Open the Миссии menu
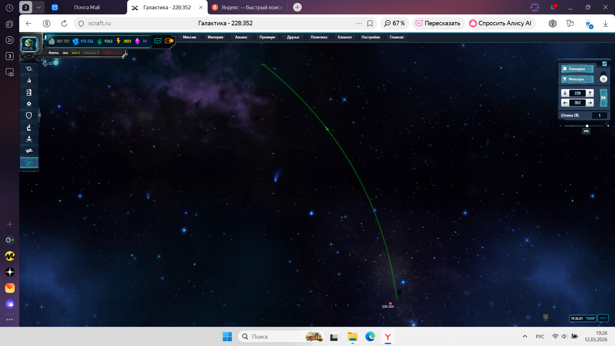The image size is (615, 346). tap(189, 37)
